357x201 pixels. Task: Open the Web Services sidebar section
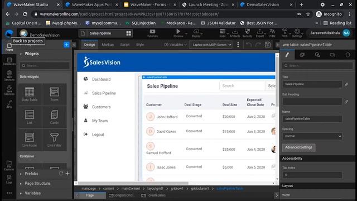(9, 75)
